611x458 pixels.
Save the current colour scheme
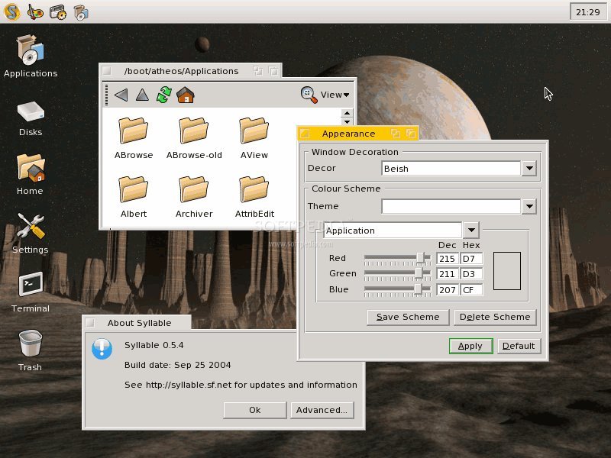408,317
